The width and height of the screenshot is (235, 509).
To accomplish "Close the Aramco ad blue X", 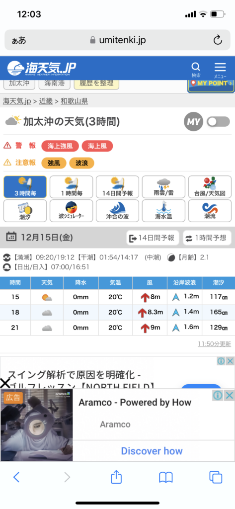I will pyautogui.click(x=229, y=395).
